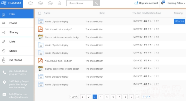Focus the Search Normal input field
186x101 pixels.
(80, 3)
